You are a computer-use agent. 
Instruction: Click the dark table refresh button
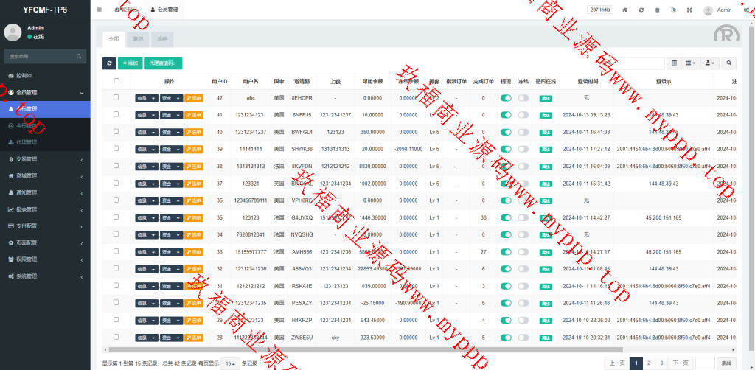[x=108, y=64]
